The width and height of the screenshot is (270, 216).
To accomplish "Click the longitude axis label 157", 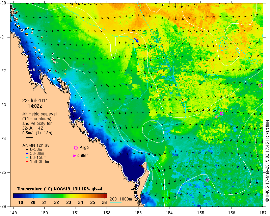I will click(263, 213).
